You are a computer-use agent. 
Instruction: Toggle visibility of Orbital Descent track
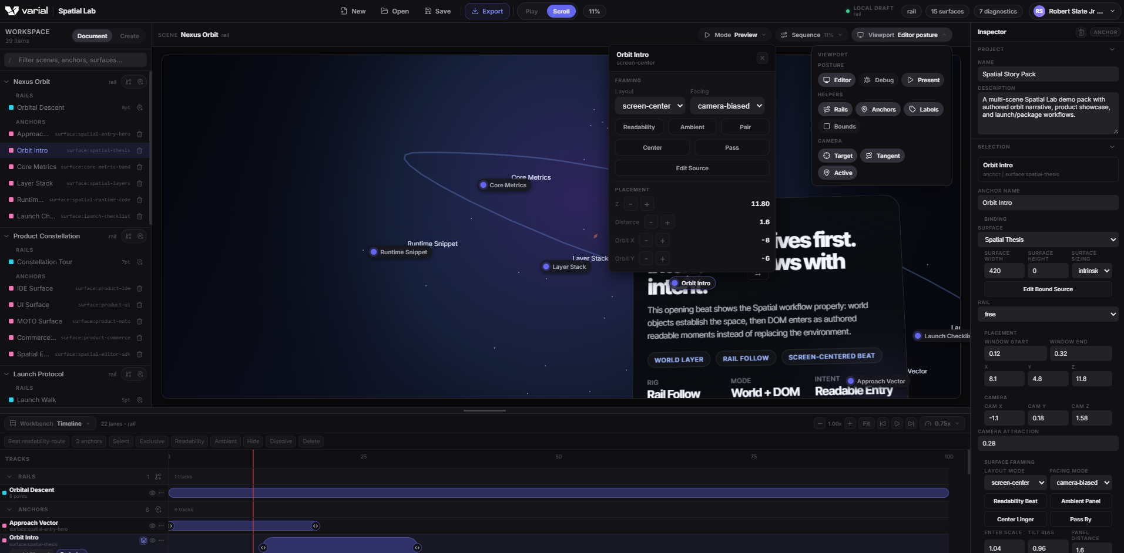pos(152,493)
